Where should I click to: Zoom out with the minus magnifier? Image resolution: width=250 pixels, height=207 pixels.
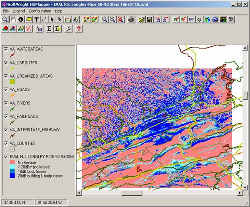tap(112, 20)
